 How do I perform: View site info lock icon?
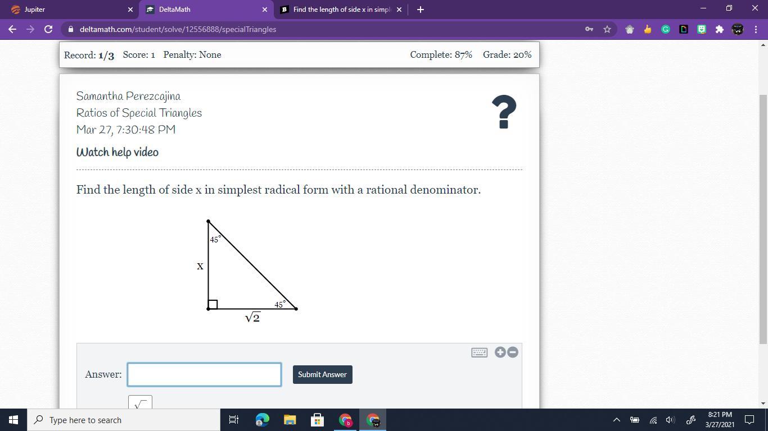pyautogui.click(x=70, y=29)
